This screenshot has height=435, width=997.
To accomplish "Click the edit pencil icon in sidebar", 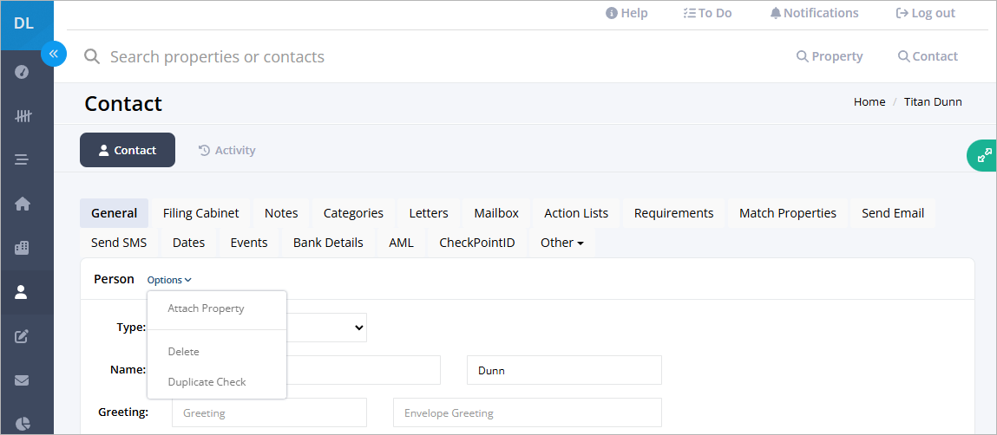I will point(22,336).
